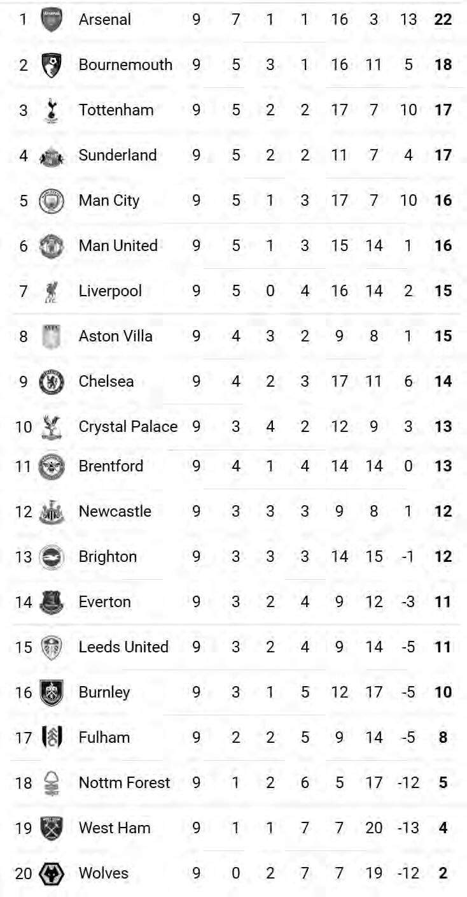The image size is (467, 897).
Task: Click the Brighton club crest
Action: (52, 557)
